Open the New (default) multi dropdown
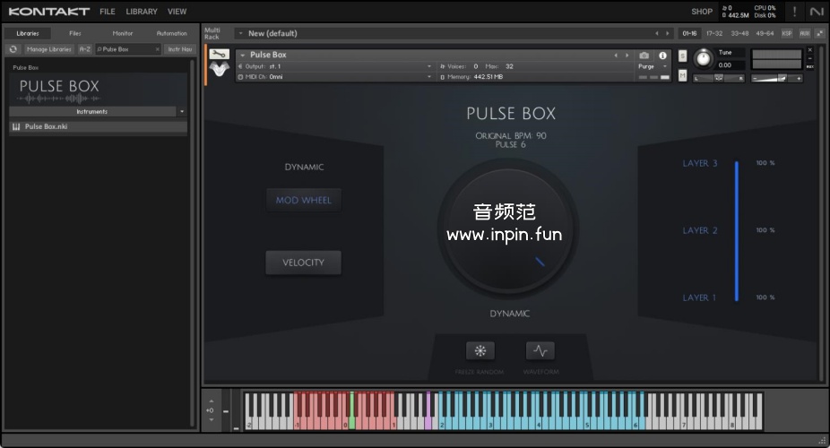This screenshot has width=830, height=448. coord(241,33)
